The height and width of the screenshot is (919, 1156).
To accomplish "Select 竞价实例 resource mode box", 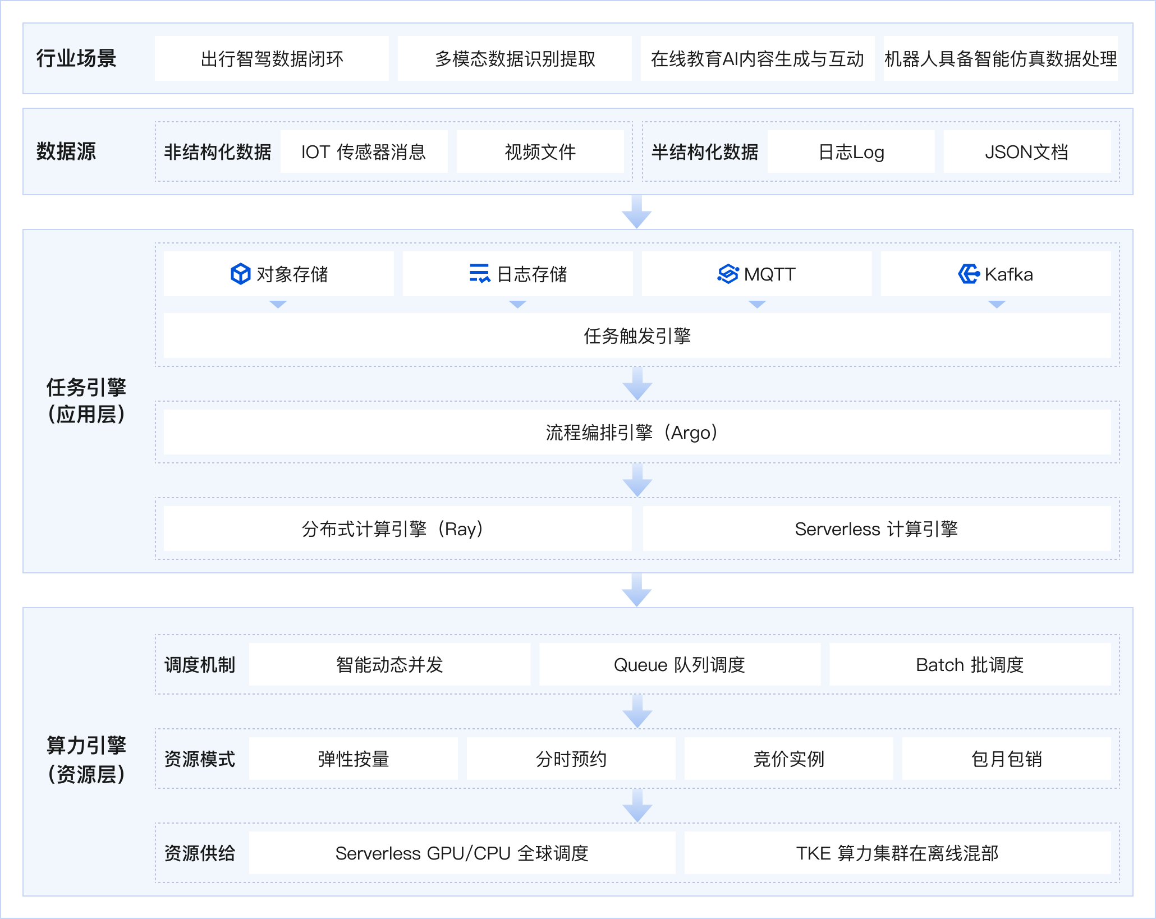I will (x=788, y=759).
